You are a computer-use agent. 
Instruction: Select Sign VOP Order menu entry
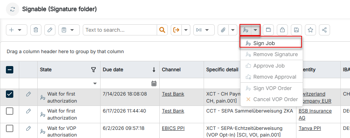pos(271,88)
